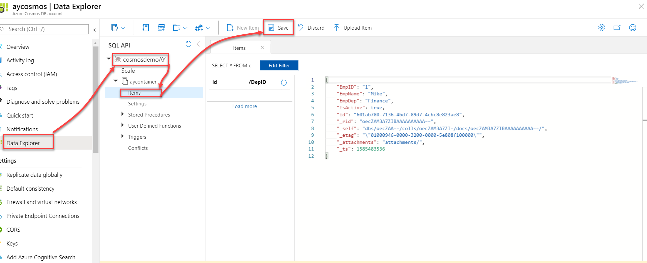Click the Edit Filter button
Image resolution: width=647 pixels, height=263 pixels.
click(x=279, y=65)
